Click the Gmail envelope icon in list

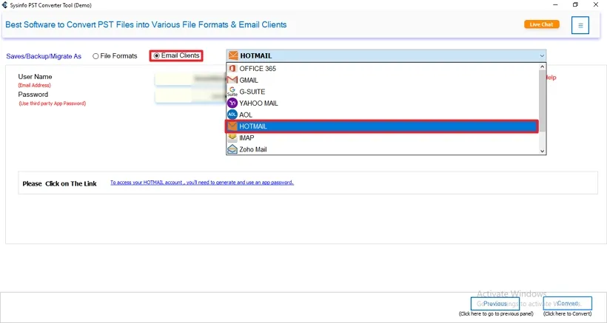pos(232,80)
